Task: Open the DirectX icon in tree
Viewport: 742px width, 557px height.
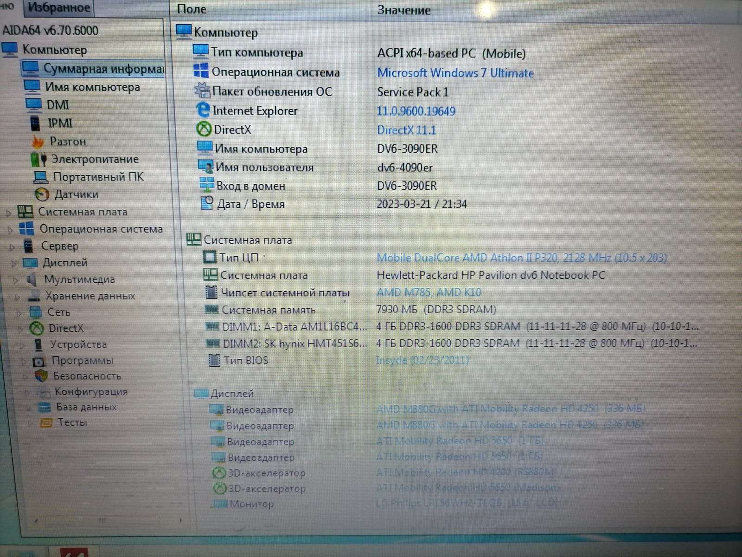Action: click(x=37, y=328)
